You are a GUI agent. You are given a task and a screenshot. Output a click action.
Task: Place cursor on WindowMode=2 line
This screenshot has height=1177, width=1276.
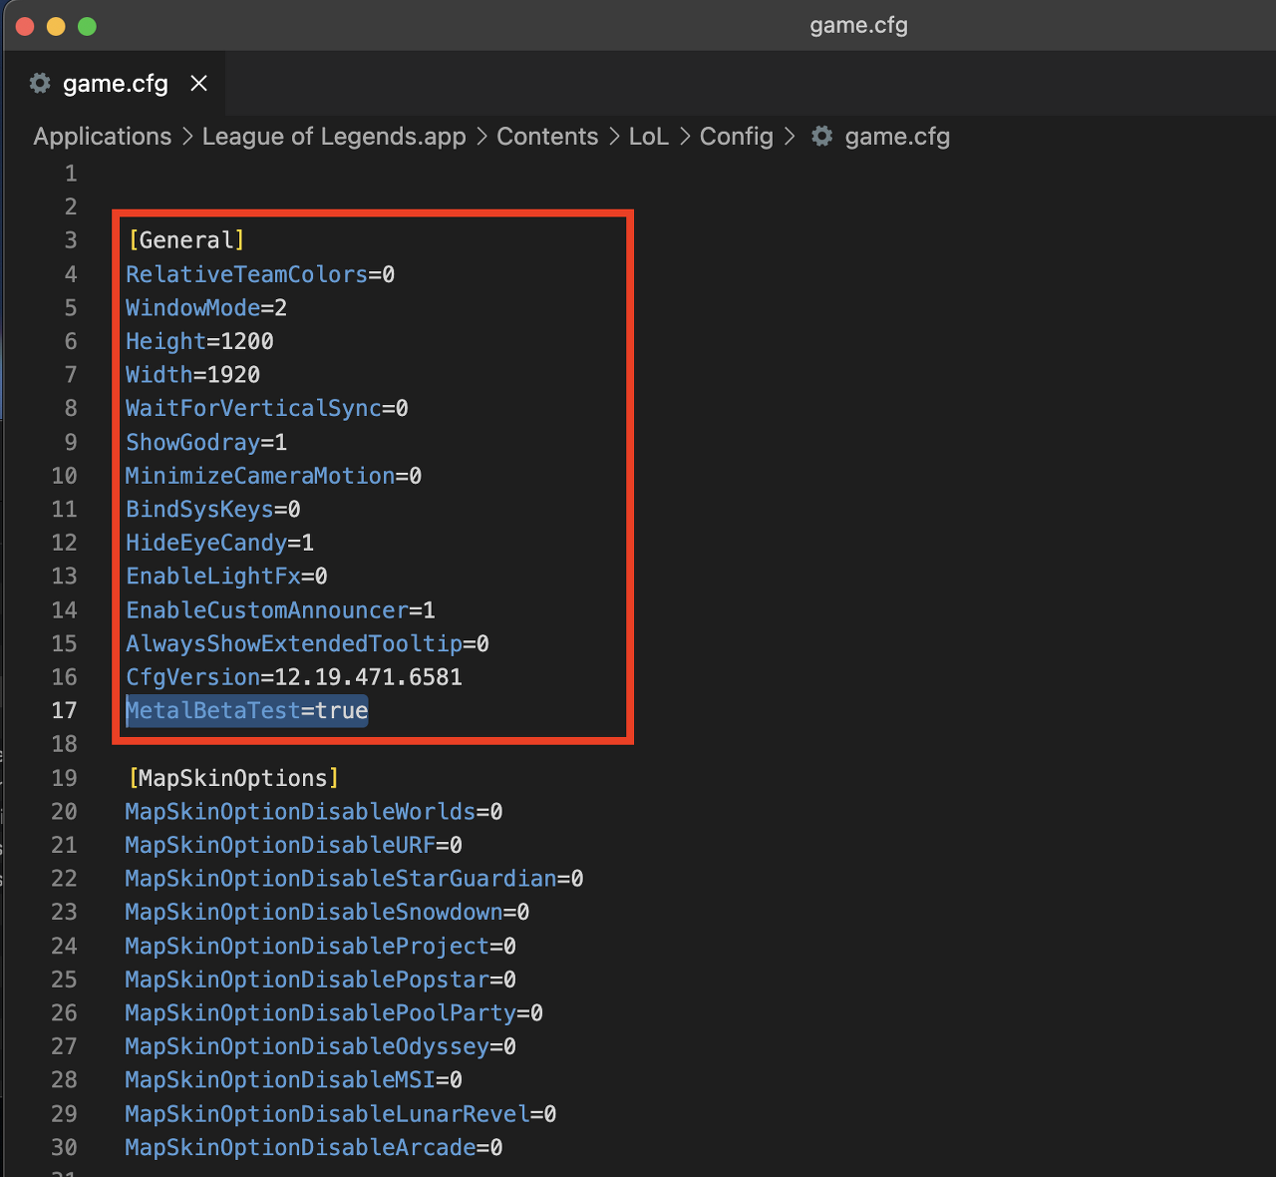coord(206,307)
